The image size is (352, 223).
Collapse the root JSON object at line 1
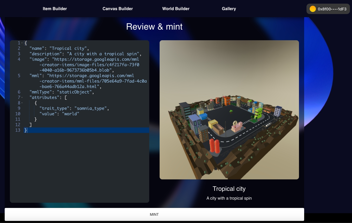pyautogui.click(x=22, y=43)
